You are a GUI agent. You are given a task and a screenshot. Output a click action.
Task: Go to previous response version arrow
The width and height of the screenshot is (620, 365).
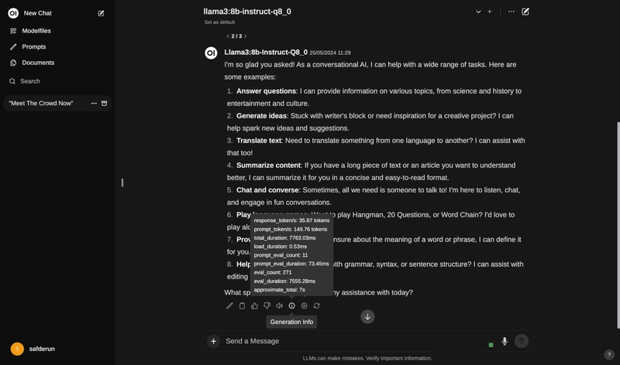pos(228,36)
